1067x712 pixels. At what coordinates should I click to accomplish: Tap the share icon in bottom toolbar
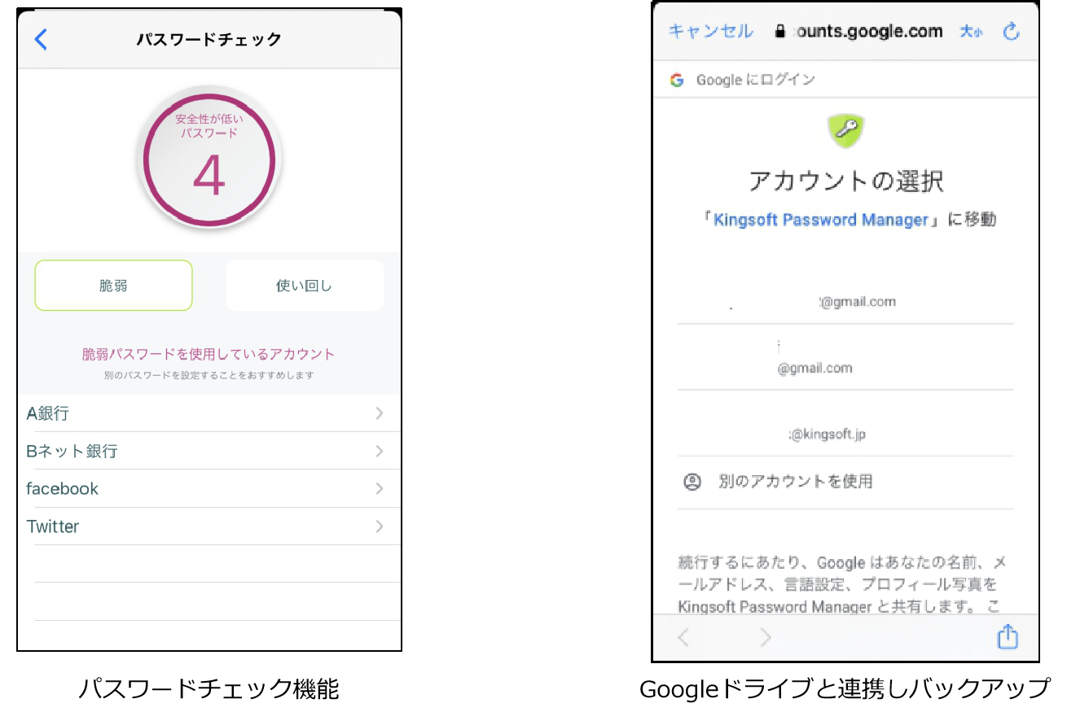(x=1008, y=636)
